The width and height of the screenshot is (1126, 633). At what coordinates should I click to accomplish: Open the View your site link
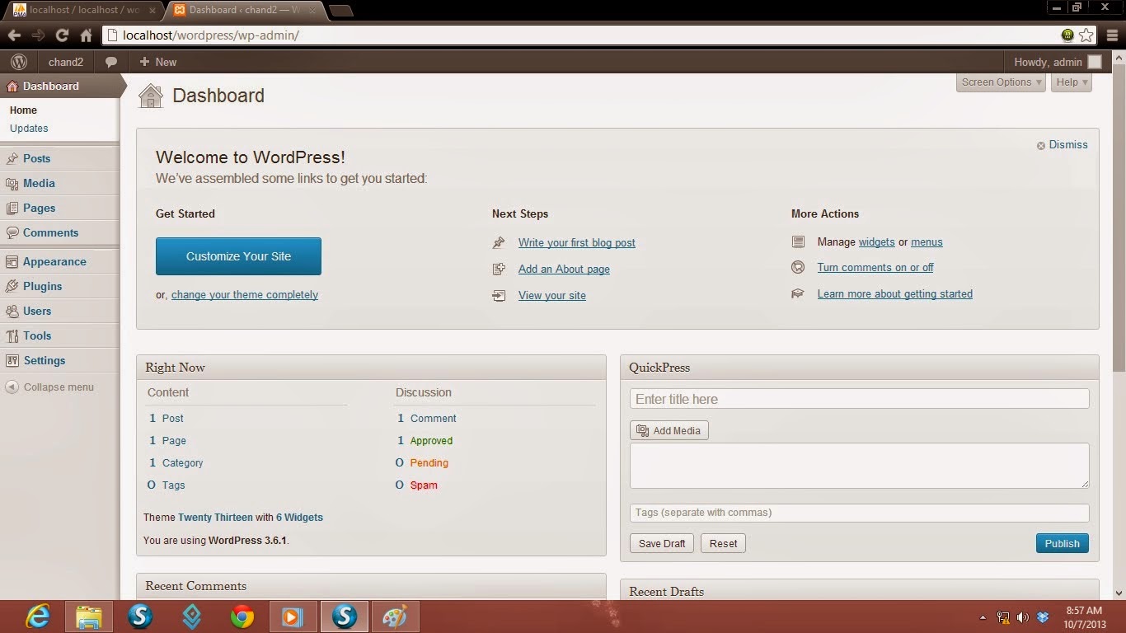(552, 295)
